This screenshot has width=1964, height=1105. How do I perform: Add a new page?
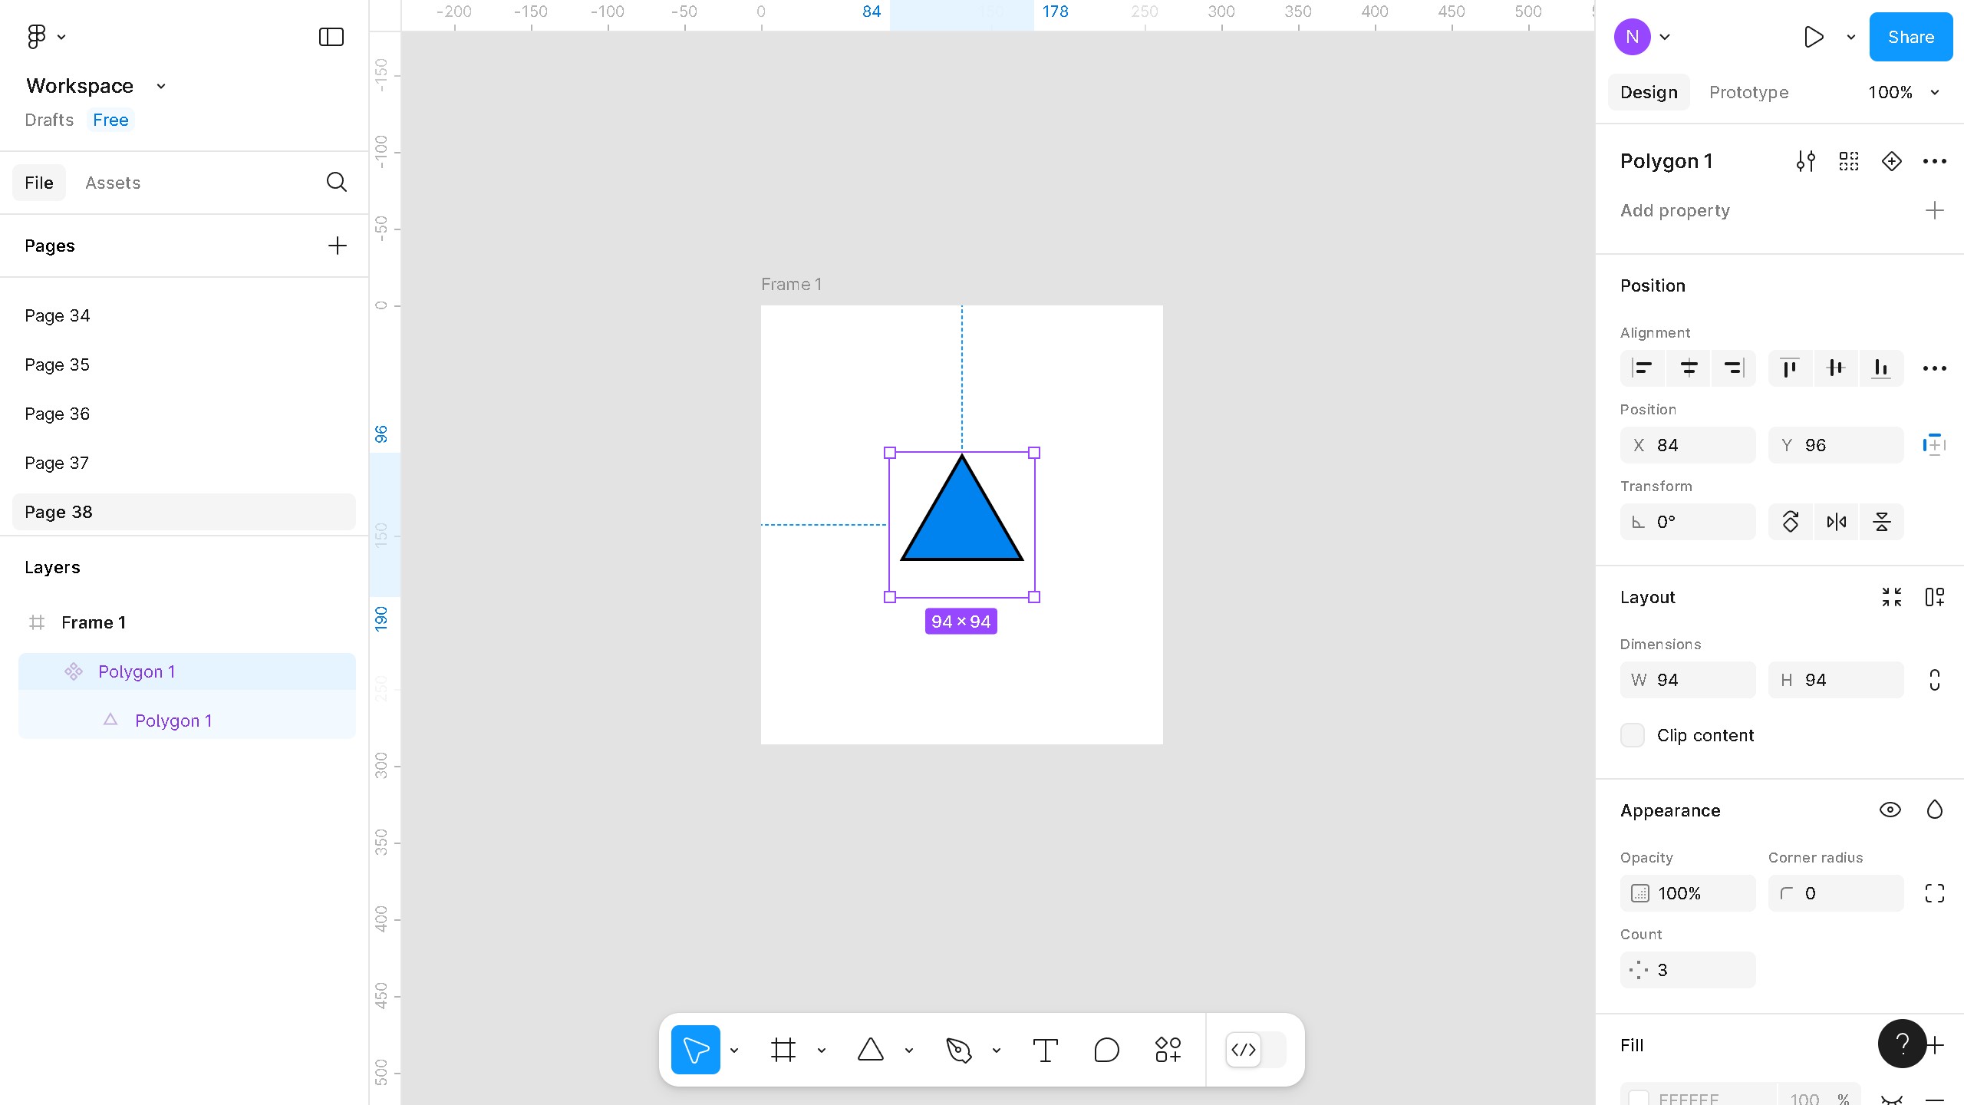pos(338,246)
